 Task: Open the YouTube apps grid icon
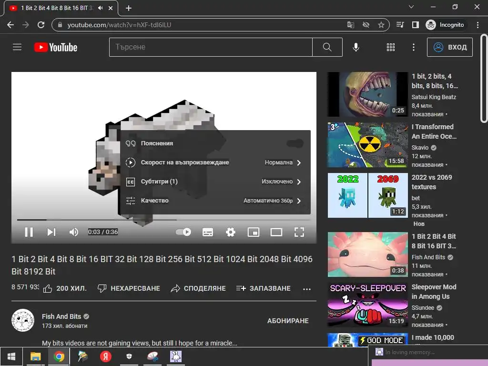pyautogui.click(x=391, y=47)
